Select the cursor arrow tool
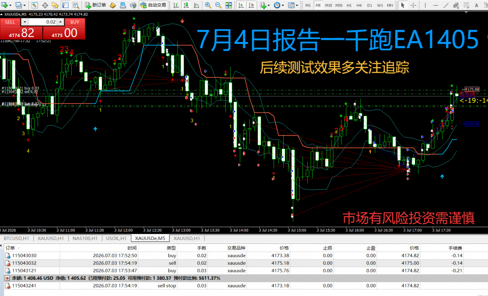 (x=403, y=5)
